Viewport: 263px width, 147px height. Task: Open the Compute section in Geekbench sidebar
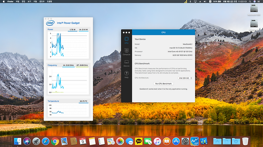pyautogui.click(x=126, y=52)
